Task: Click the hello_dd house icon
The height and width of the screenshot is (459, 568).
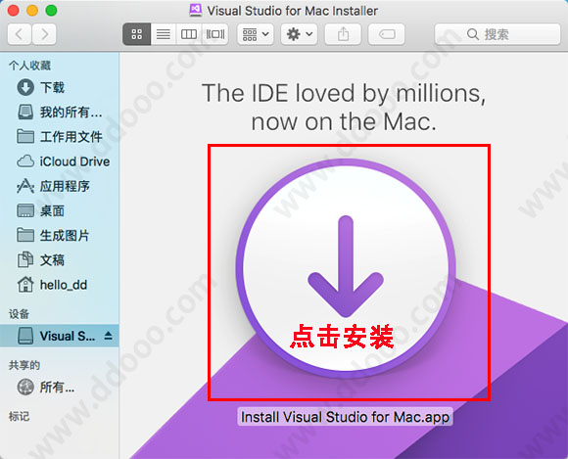Action: click(25, 285)
